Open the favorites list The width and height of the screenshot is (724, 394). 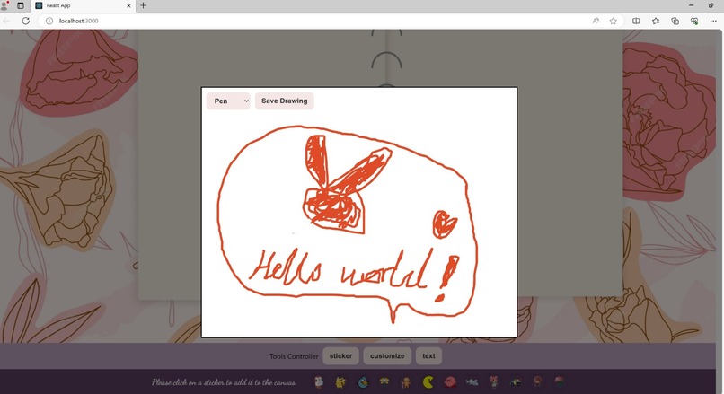tap(656, 21)
